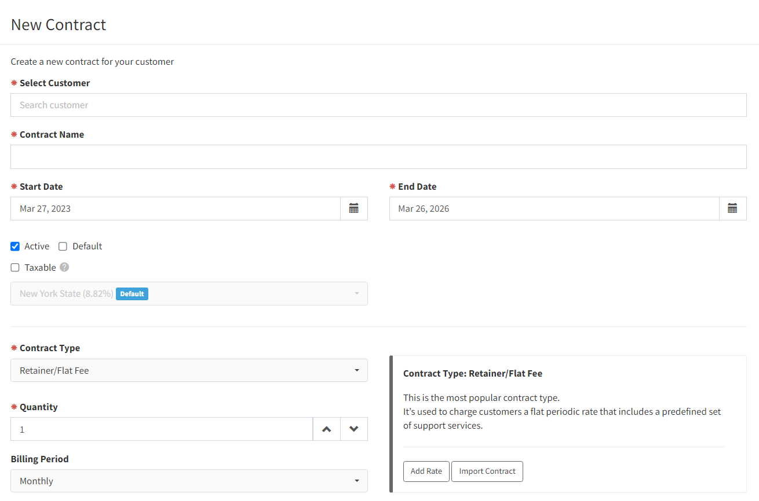Open the End Date calendar picker
Viewport: 759px width, 501px height.
click(732, 208)
